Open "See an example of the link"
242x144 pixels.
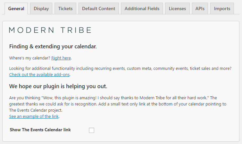(x=34, y=116)
